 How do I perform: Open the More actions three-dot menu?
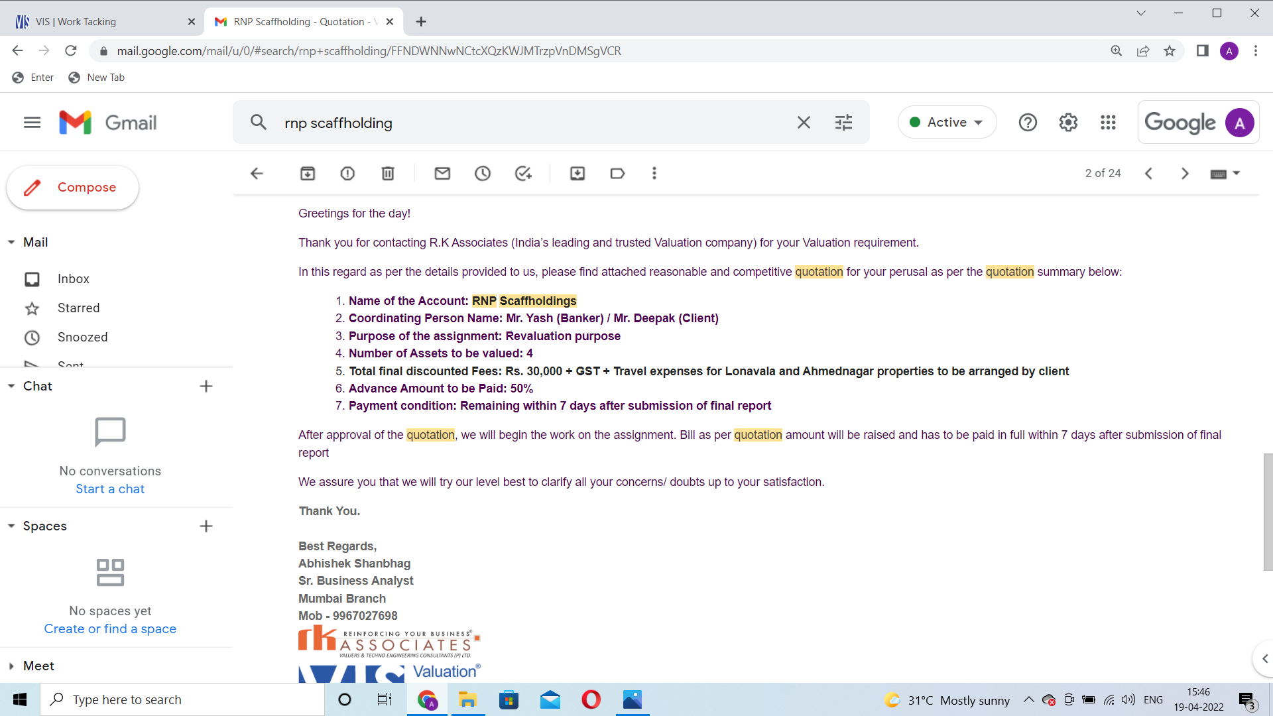coord(654,174)
